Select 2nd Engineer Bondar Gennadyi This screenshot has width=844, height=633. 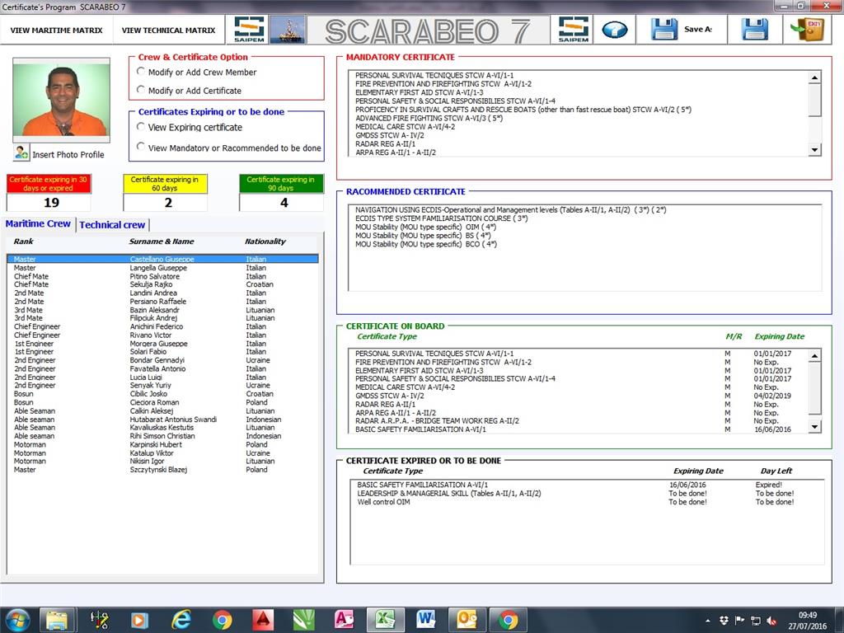tap(162, 360)
